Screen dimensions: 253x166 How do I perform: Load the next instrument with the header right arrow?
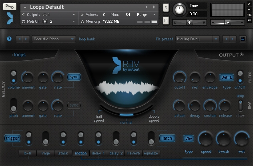coord(154,7)
